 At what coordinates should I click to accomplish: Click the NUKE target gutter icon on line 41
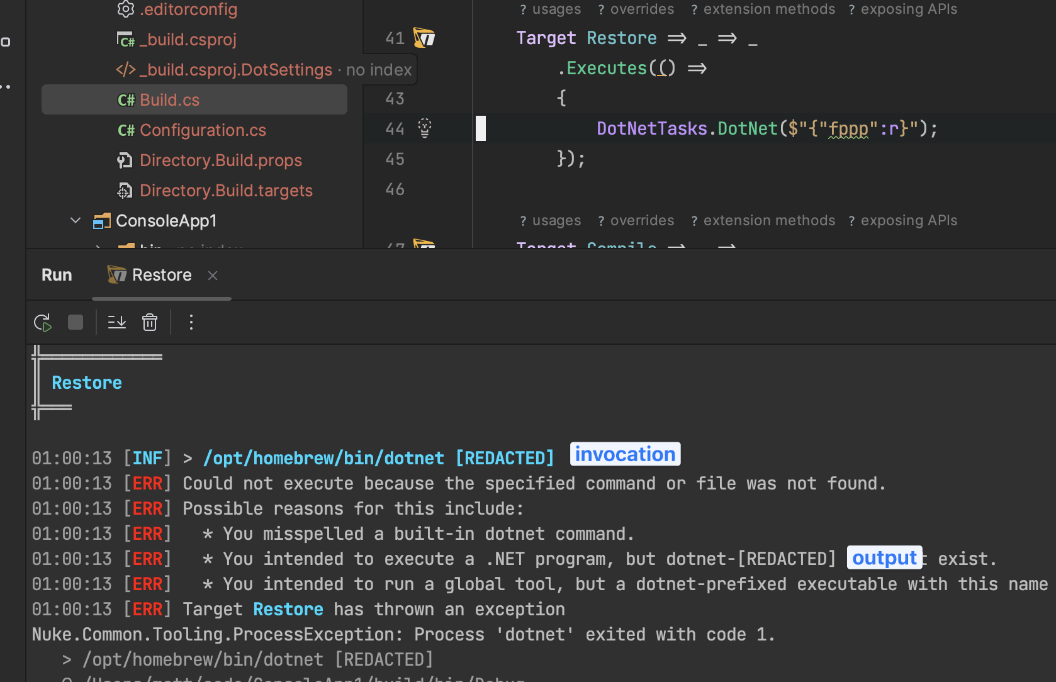425,38
